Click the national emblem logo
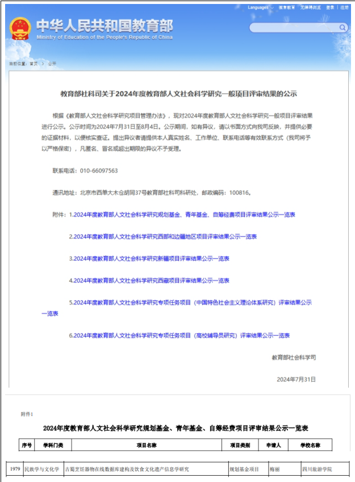Image resolution: width=355 pixels, height=482 pixels. click(20, 28)
